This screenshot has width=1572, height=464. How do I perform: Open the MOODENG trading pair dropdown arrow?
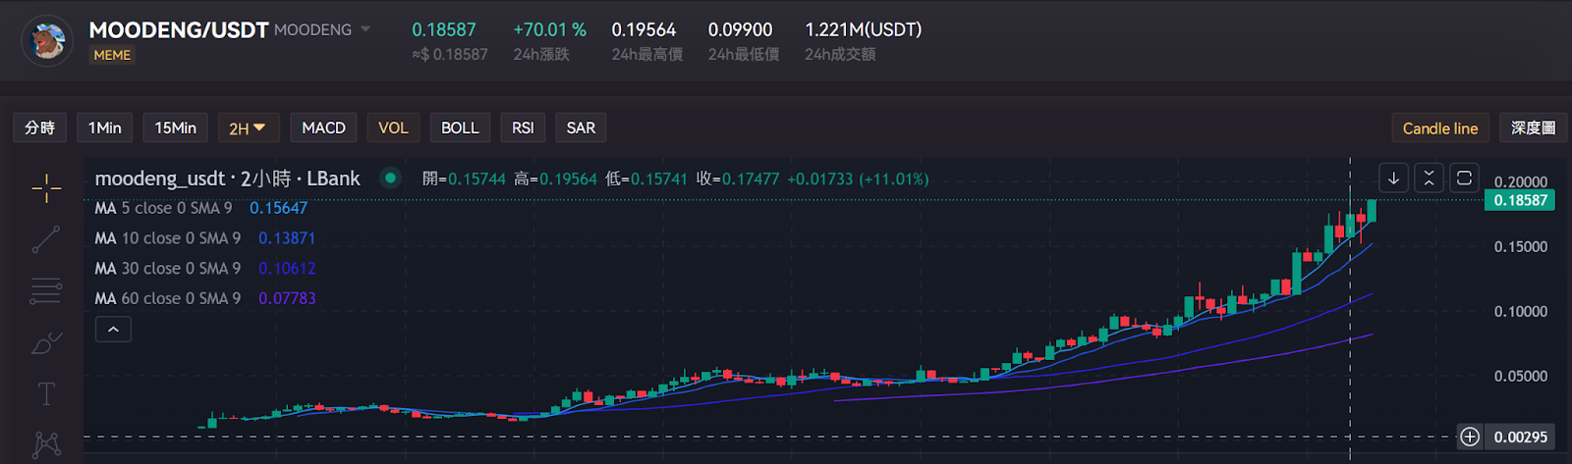[x=365, y=29]
